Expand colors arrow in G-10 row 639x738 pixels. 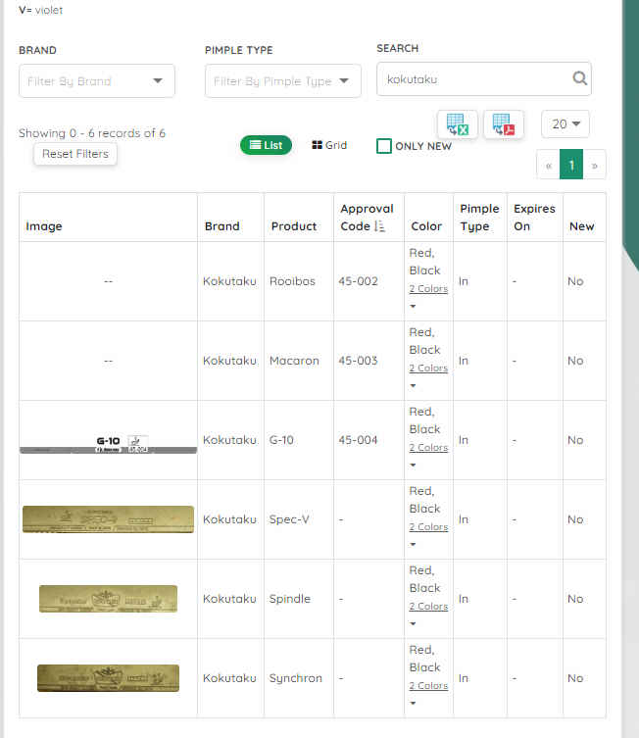point(413,465)
